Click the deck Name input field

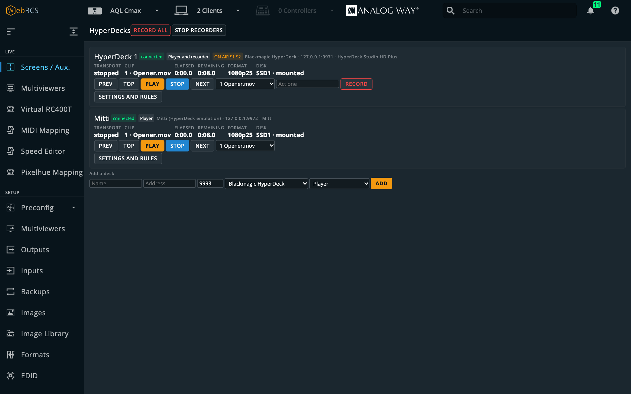(116, 184)
